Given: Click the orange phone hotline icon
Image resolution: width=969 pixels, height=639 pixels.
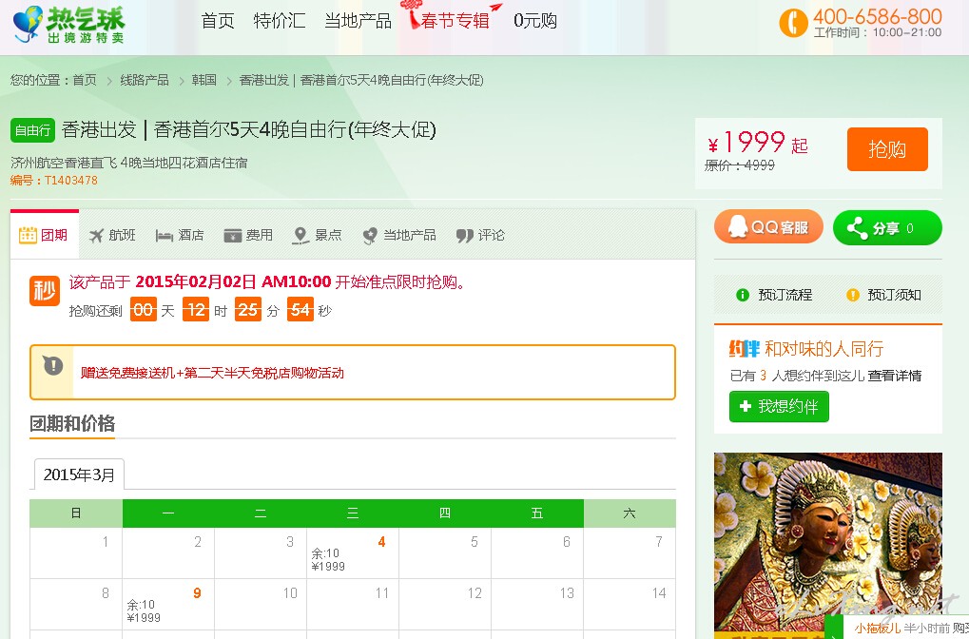Looking at the screenshot, I should [x=793, y=22].
